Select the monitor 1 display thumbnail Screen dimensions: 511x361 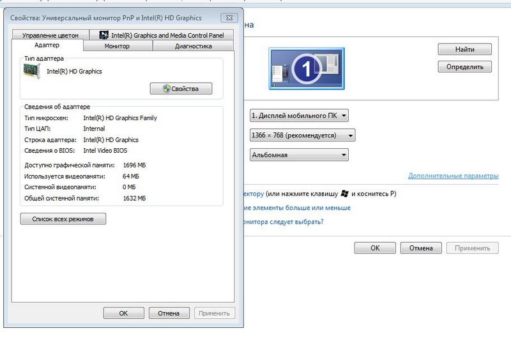tap(306, 69)
